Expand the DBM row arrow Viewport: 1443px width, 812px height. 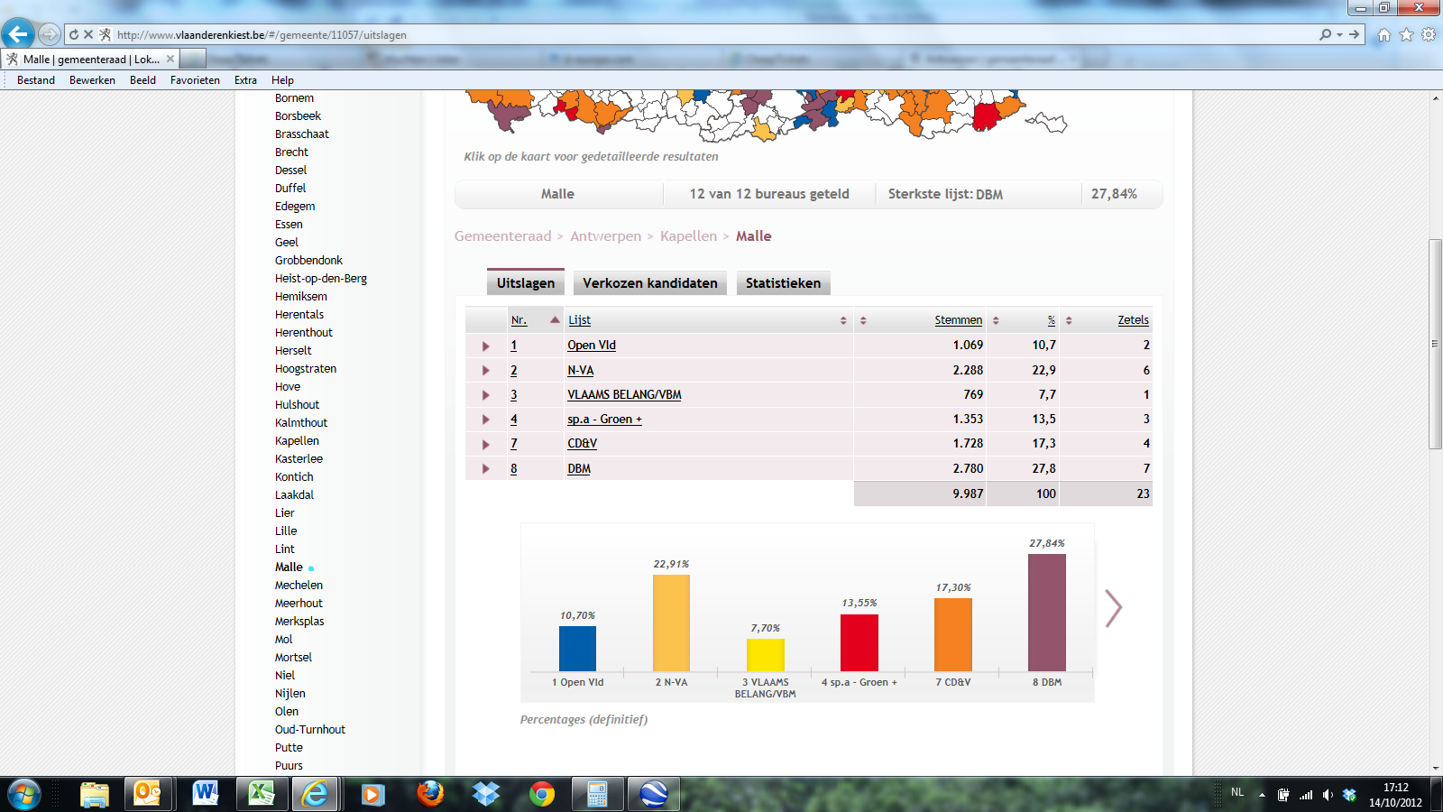click(486, 469)
